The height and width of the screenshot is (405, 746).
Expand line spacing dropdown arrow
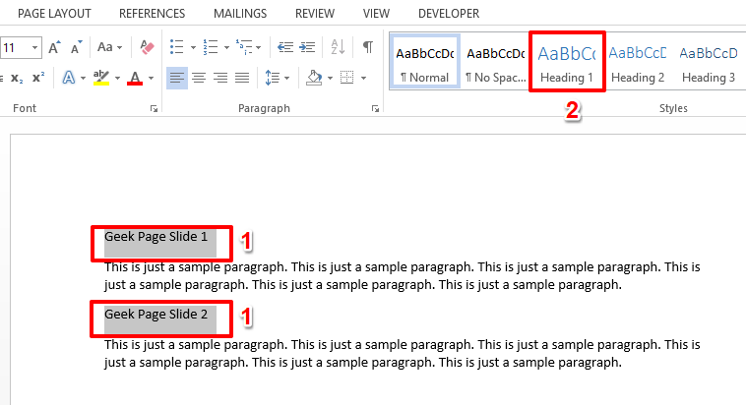click(x=286, y=78)
